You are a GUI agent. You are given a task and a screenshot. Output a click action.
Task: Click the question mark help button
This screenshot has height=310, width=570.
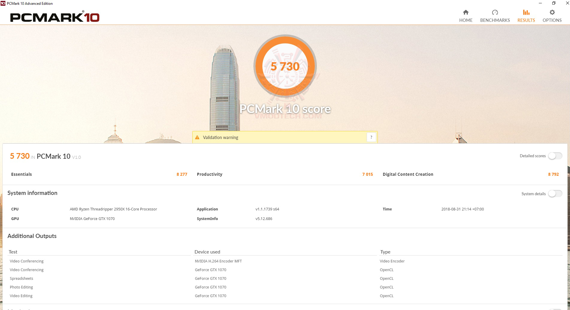click(x=371, y=137)
